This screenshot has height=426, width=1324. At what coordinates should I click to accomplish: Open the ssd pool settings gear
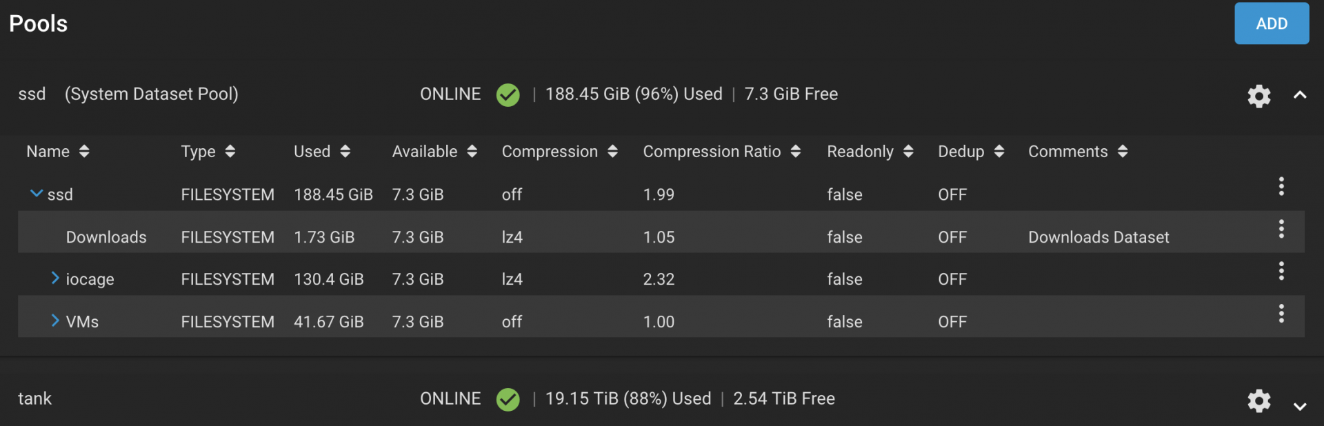coord(1258,96)
